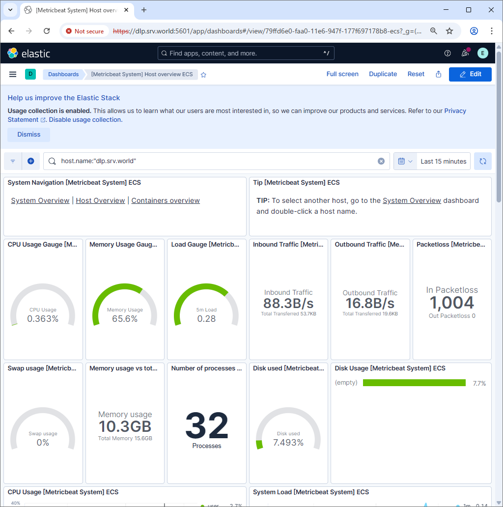Open the Last 15 minutes time picker
Image resolution: width=503 pixels, height=507 pixels.
443,161
